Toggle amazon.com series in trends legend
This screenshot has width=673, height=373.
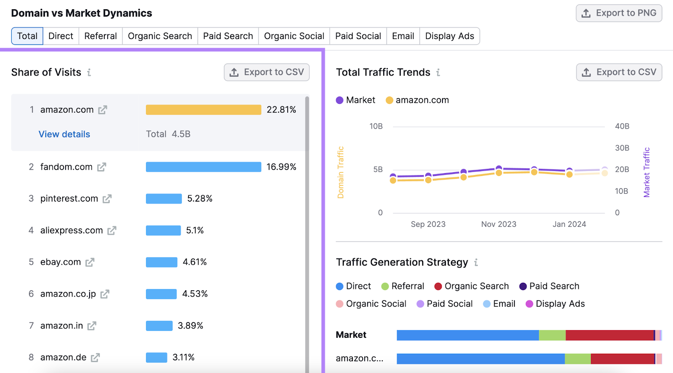click(x=417, y=100)
